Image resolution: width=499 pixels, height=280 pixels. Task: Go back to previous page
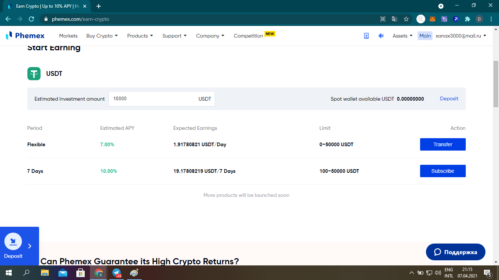click(8, 19)
